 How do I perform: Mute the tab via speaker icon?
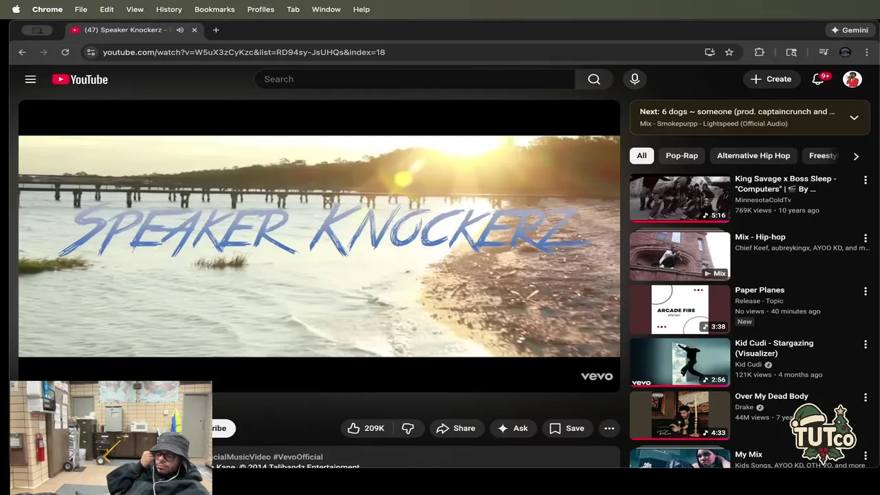point(180,30)
